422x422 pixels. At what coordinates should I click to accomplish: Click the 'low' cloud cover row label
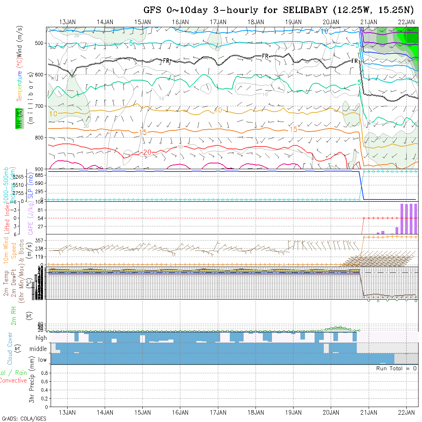42,360
